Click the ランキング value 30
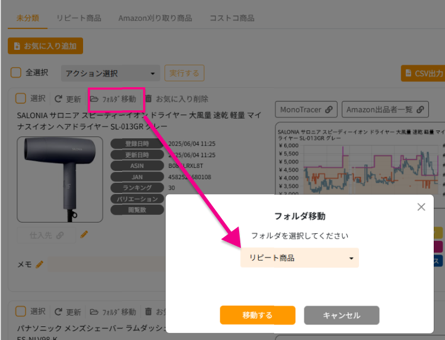This screenshot has width=445, height=340. pyautogui.click(x=171, y=188)
